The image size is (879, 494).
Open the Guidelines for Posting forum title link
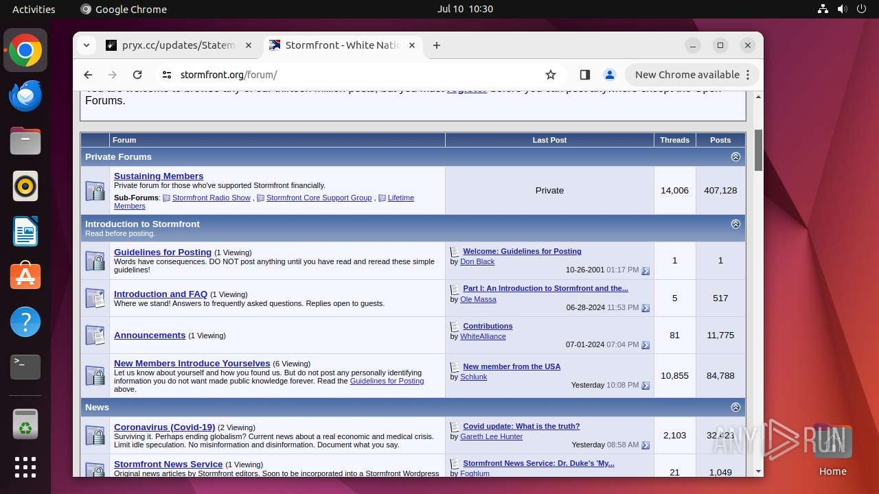pyautogui.click(x=163, y=252)
